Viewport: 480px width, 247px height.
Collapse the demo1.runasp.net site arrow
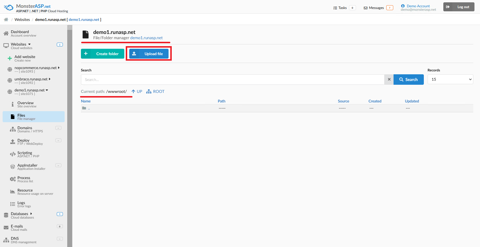[x=47, y=90]
